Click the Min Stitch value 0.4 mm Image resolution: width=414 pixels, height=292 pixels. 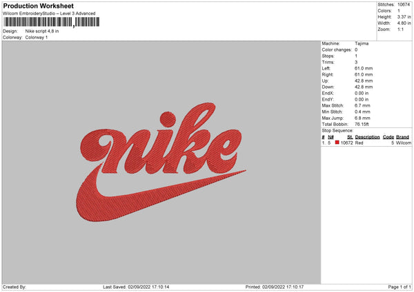[362, 112]
